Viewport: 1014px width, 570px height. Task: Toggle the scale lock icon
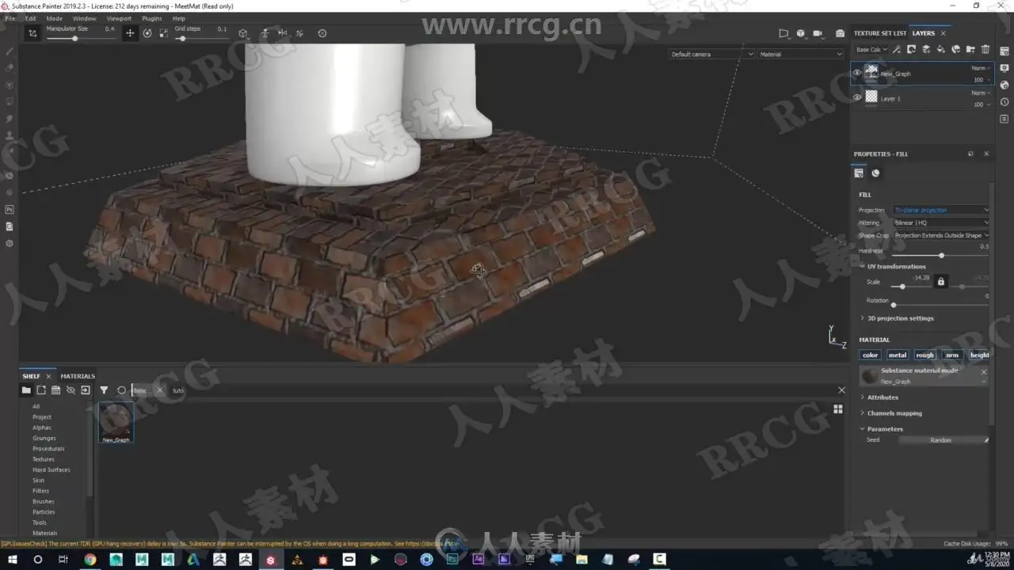pos(941,281)
